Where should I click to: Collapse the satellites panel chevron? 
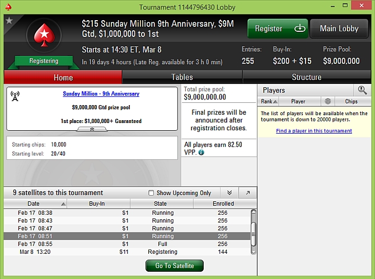pos(229,193)
